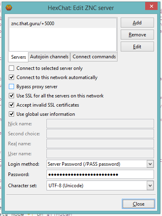Toggle Connect to selected server only
Viewport: 162px width, 216px height.
pyautogui.click(x=11, y=68)
